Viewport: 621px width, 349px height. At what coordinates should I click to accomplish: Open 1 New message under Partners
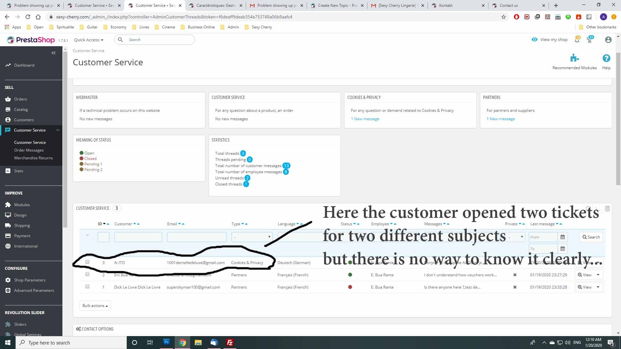[501, 119]
